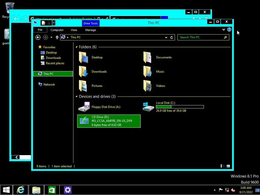The image size is (260, 195).
Task: Select Downloads under Favorites
Action: pyautogui.click(x=53, y=58)
